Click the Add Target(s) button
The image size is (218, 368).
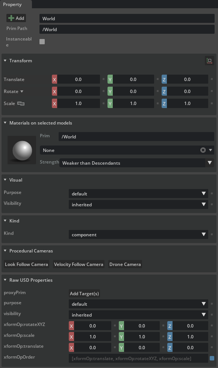(85, 293)
